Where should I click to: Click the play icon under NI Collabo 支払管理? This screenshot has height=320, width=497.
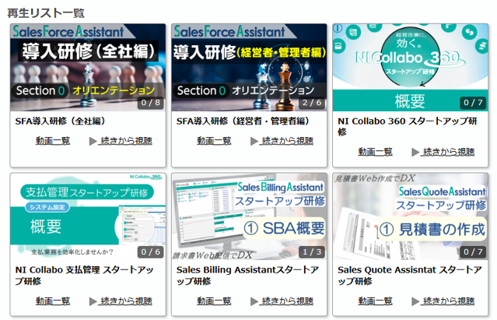click(93, 301)
